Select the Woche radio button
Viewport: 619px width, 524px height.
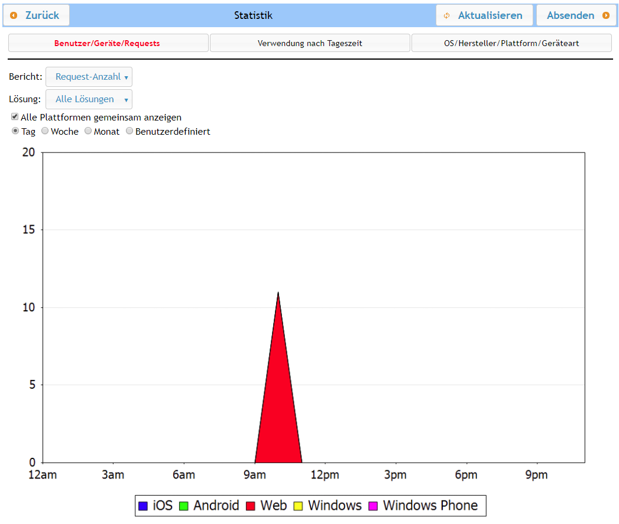(x=45, y=131)
